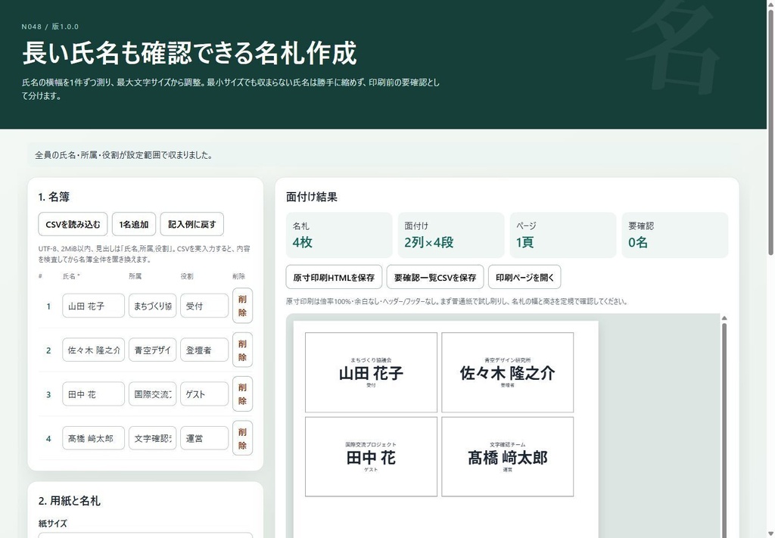This screenshot has width=775, height=538.
Task: Click the 面付け結果 heading
Action: [311, 197]
